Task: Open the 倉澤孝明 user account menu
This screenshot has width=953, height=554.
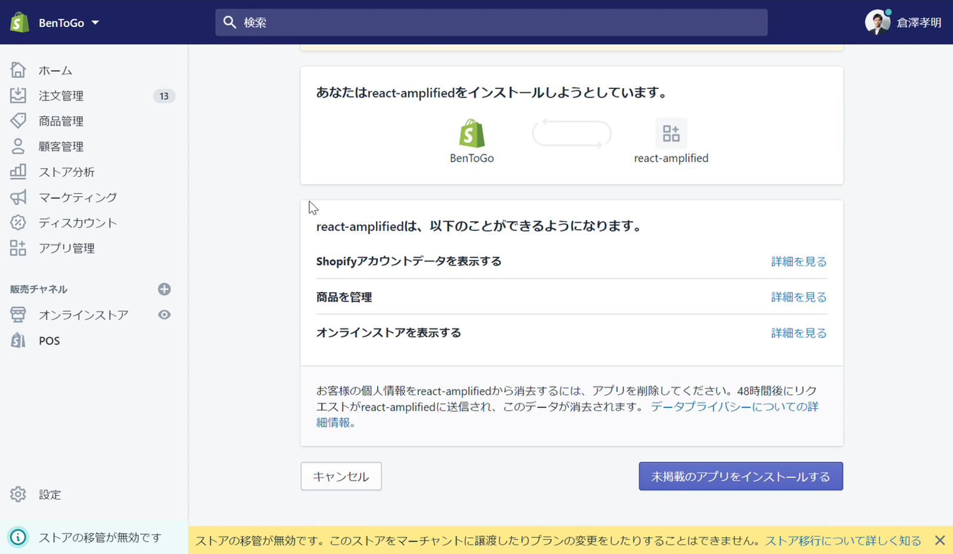Action: click(x=903, y=22)
